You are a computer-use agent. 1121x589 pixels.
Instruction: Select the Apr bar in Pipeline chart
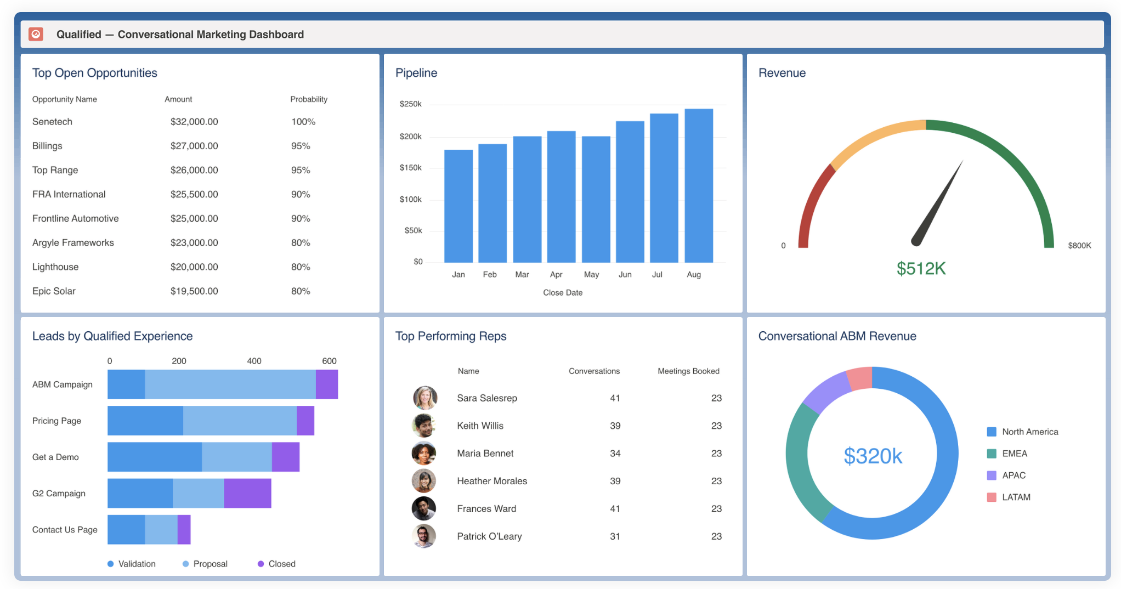click(x=562, y=197)
